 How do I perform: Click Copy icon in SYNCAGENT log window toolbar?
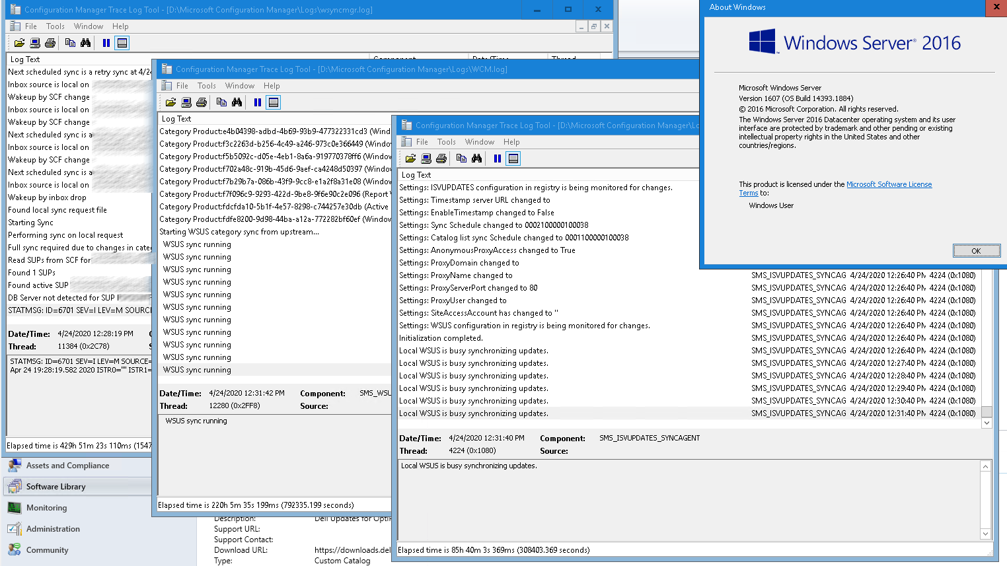461,159
